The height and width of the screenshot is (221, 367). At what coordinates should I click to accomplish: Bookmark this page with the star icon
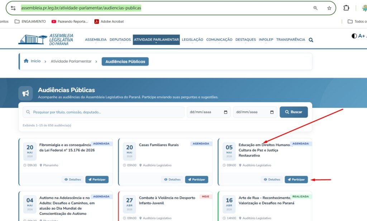329,8
